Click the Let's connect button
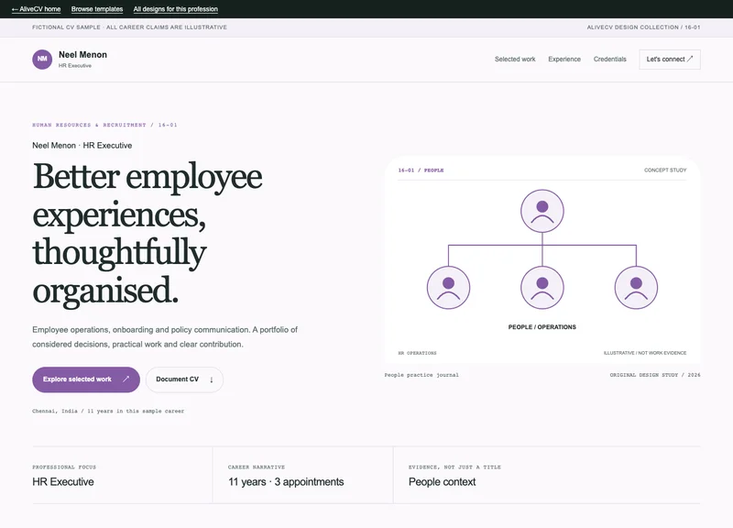The height and width of the screenshot is (528, 733). pos(670,60)
